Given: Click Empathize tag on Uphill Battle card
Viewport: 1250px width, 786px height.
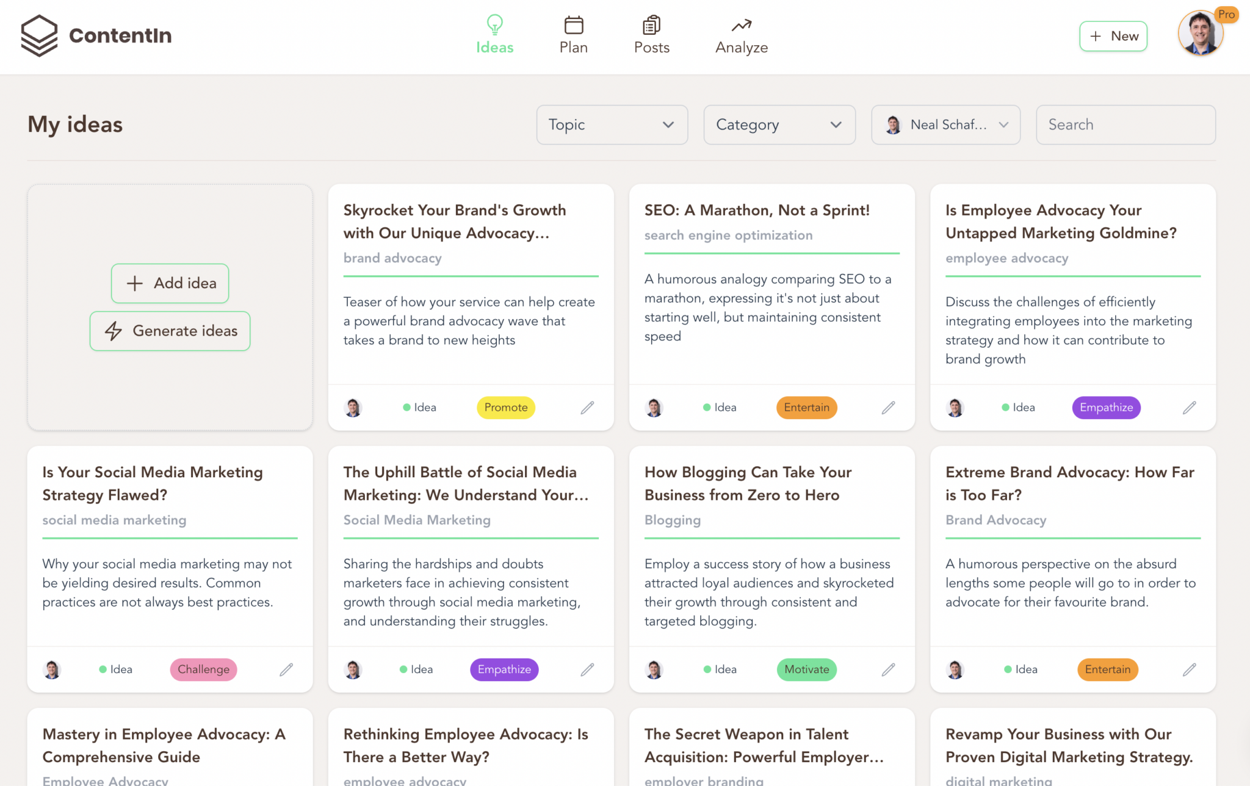Looking at the screenshot, I should (504, 669).
